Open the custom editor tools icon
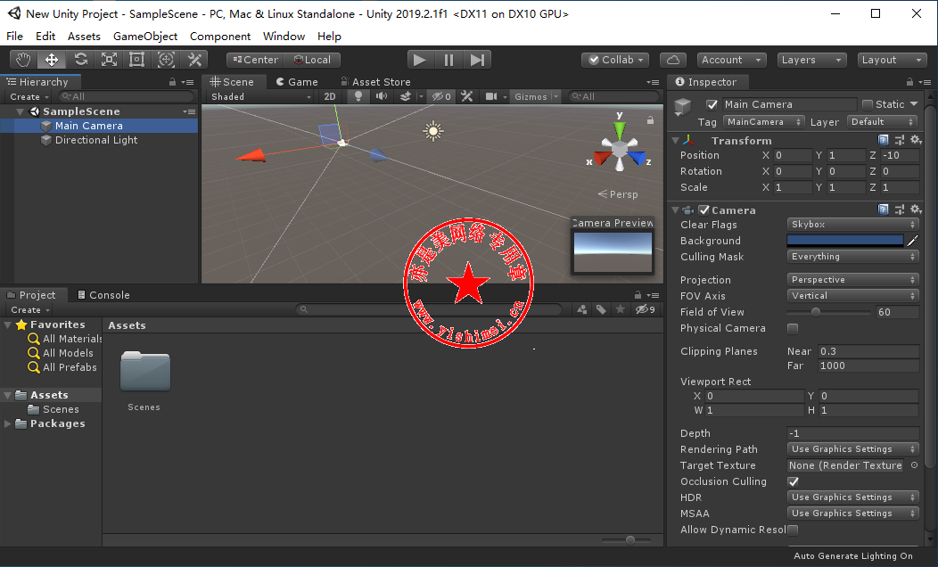 pos(194,60)
